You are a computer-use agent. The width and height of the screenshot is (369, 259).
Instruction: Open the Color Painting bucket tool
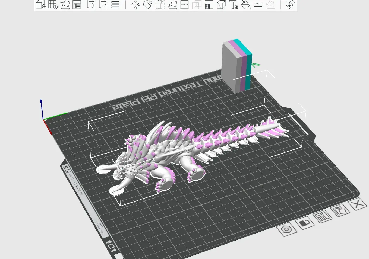tap(246, 5)
